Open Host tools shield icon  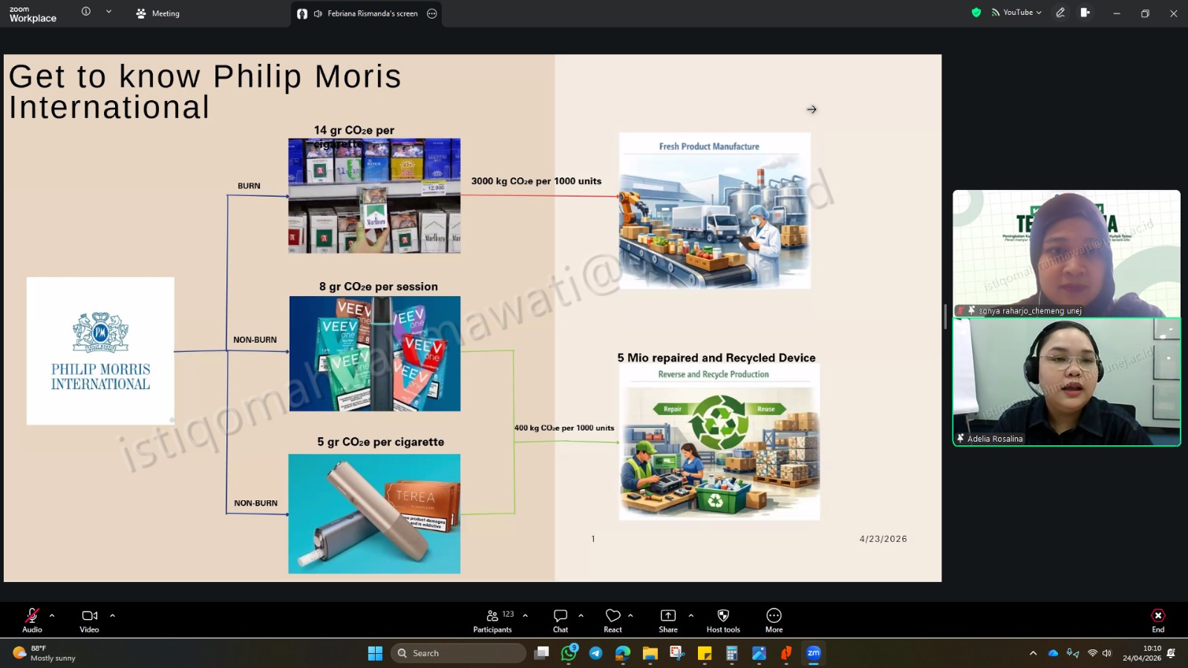tap(723, 620)
